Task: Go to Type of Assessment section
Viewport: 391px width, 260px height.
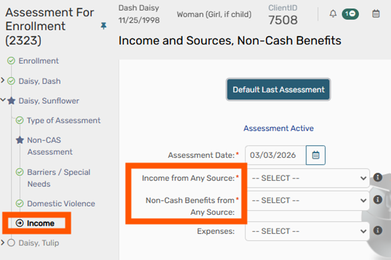Action: (x=63, y=121)
